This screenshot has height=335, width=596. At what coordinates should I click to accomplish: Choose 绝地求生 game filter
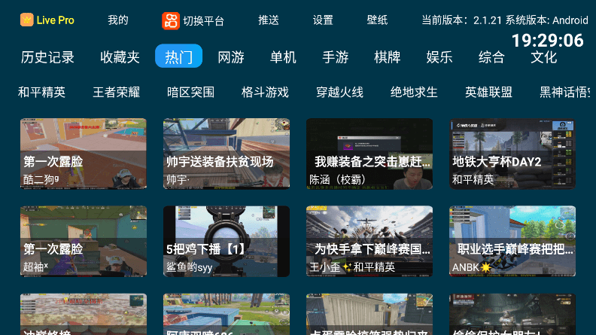click(x=414, y=92)
